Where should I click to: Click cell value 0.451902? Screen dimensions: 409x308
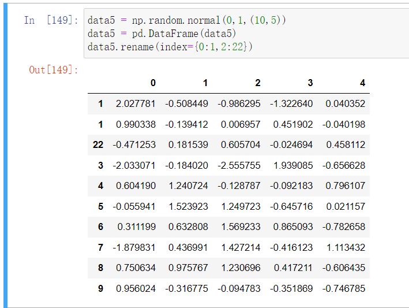[x=293, y=124]
